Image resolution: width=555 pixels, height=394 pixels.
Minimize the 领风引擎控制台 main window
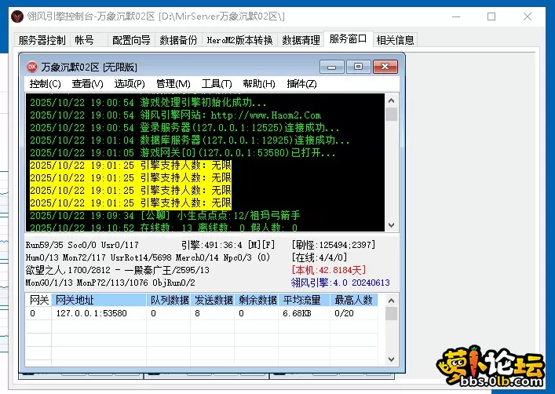[456, 16]
